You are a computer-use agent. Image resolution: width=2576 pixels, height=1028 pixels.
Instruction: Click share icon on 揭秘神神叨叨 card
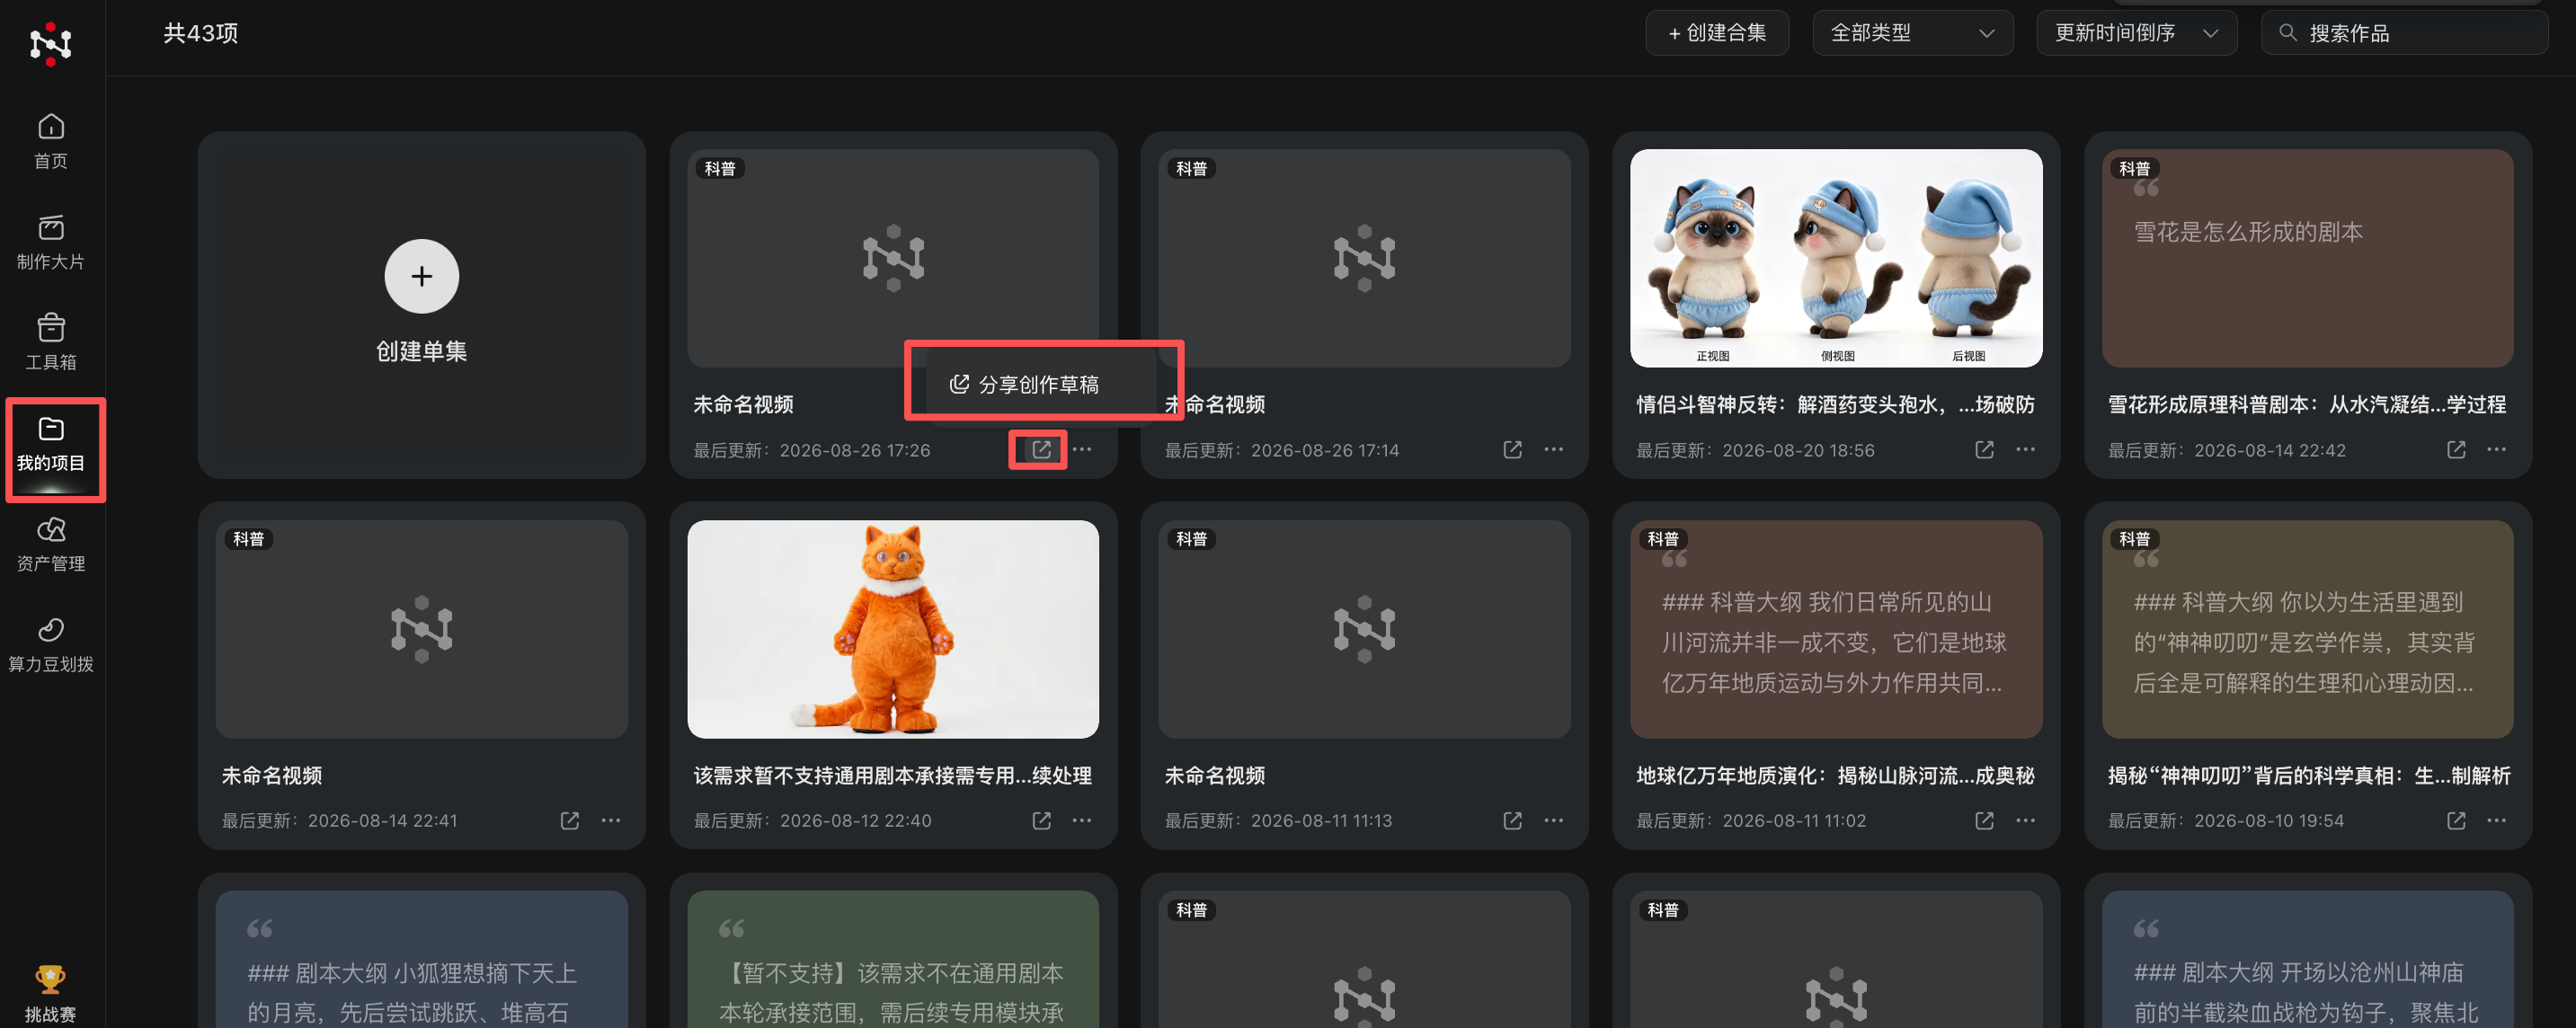(x=2456, y=820)
